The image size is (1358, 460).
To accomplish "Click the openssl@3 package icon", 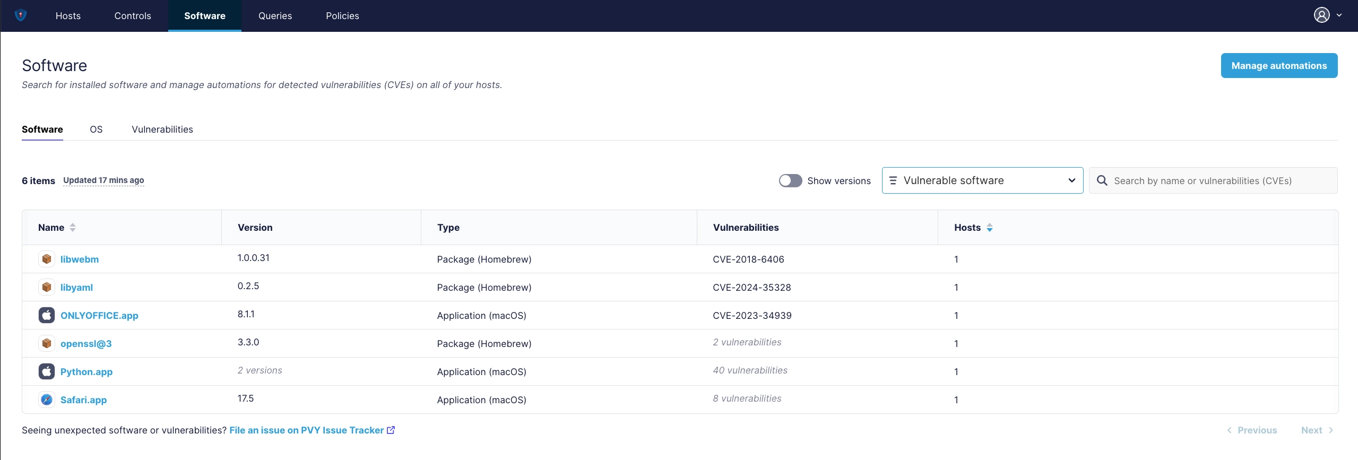I will pos(47,343).
